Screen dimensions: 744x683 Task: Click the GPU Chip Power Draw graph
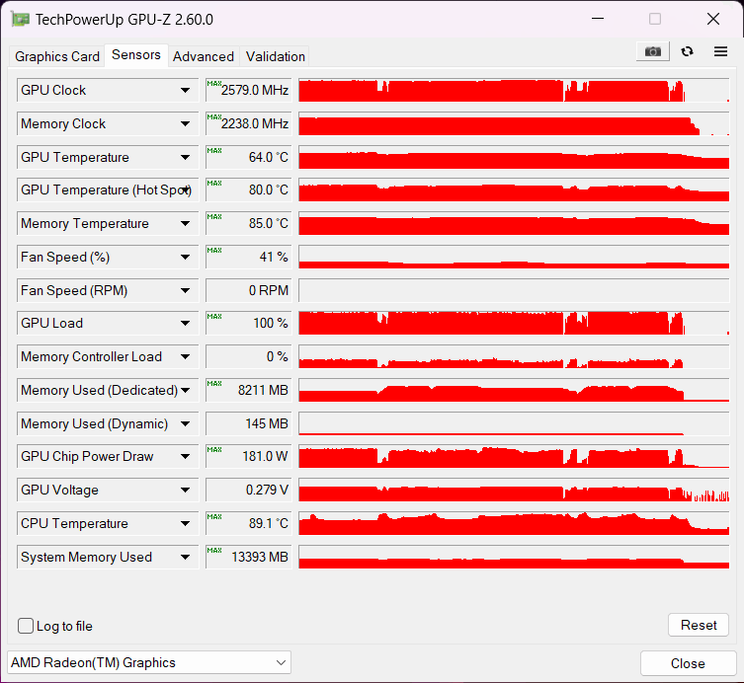point(514,456)
